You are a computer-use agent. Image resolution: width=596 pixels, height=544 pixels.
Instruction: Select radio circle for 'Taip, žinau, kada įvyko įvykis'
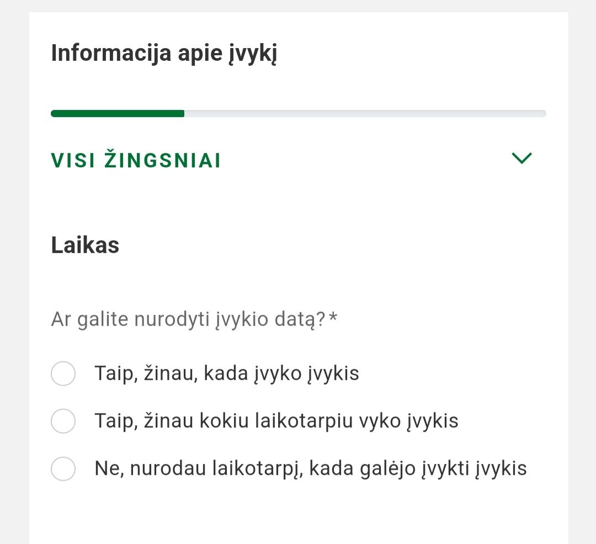[x=63, y=374]
